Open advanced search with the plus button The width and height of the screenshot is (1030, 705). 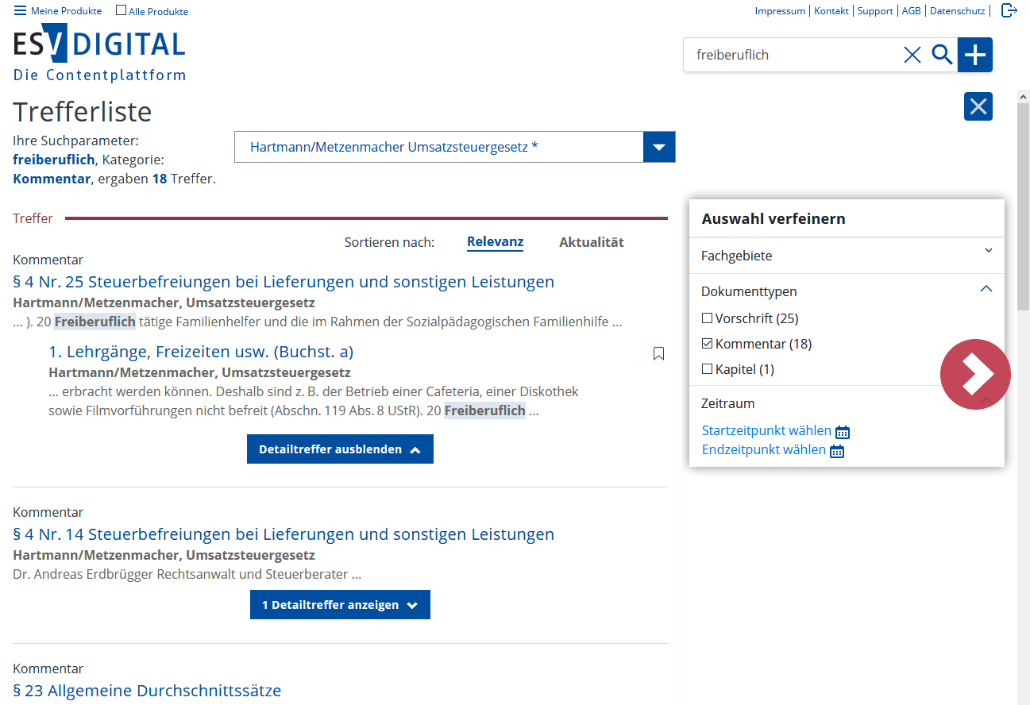pos(975,55)
